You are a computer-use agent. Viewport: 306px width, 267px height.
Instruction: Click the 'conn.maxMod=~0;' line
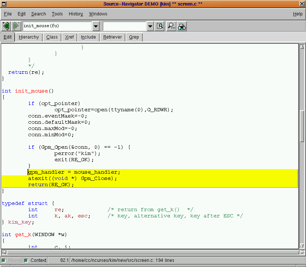[53, 129]
